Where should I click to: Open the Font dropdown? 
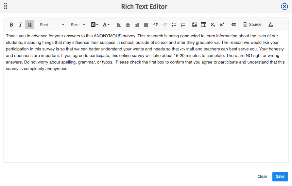click(x=52, y=25)
